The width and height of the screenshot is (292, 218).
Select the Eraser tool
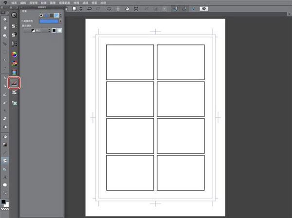click(x=5, y=118)
